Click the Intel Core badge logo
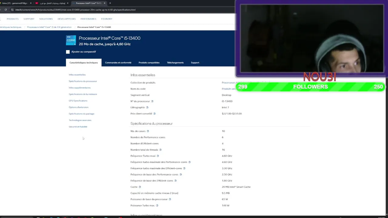The image size is (388, 218). (71, 40)
